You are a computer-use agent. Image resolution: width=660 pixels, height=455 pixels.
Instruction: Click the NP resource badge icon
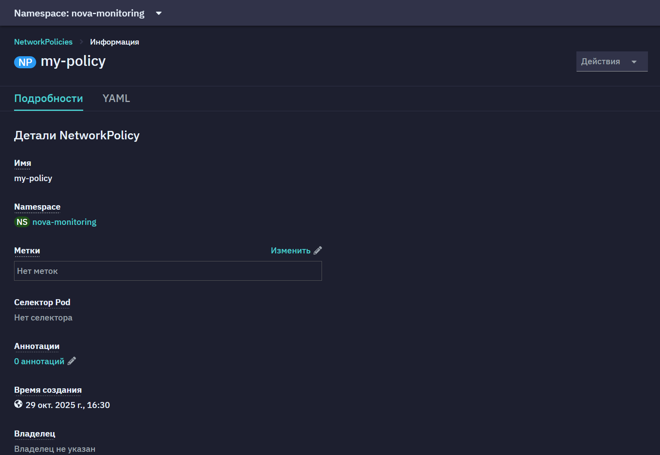25,62
